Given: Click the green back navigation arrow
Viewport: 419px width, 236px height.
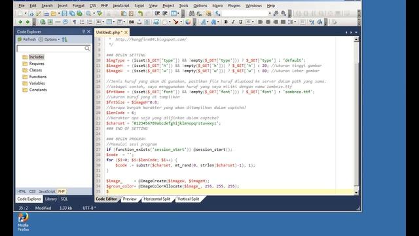Looking at the screenshot, I should point(20,22).
